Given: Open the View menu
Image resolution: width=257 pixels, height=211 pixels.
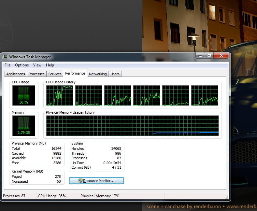Looking at the screenshot, I should (x=37, y=65).
